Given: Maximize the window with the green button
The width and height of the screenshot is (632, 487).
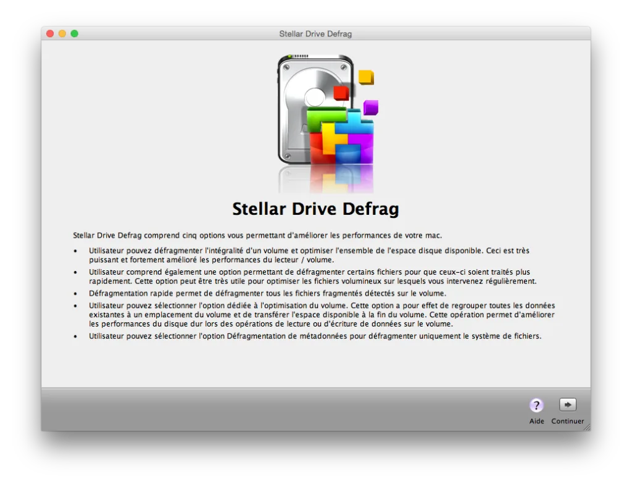Looking at the screenshot, I should [x=75, y=33].
